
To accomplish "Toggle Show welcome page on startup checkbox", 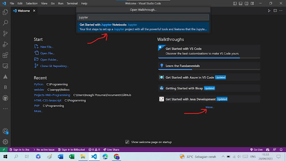I will pyautogui.click(x=127, y=142).
